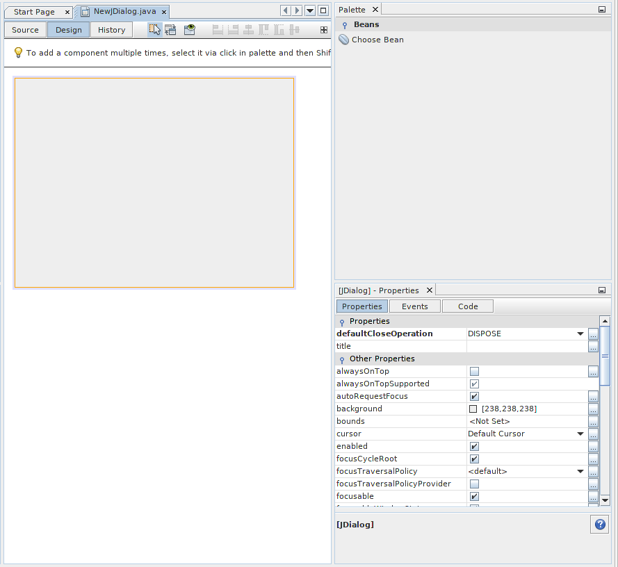Viewport: 618px width, 567px height.
Task: Open the focusTraversalPolicy dropdown
Action: [580, 471]
